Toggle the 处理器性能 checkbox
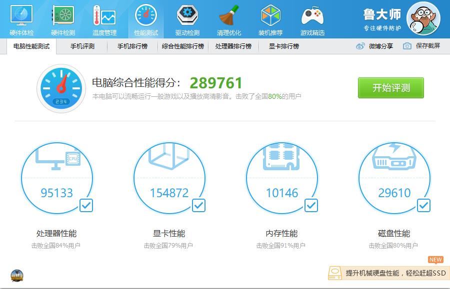 86,205
